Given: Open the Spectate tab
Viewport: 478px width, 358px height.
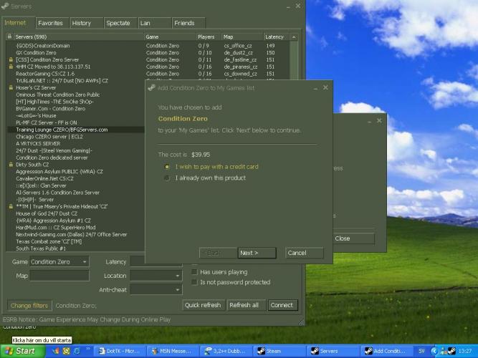Looking at the screenshot, I should coord(118,23).
